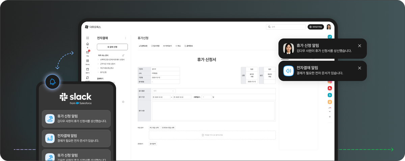Open the first 휴가 신청 알림 Slack card
Viewport: 405px width, 161px height.
pos(76,118)
